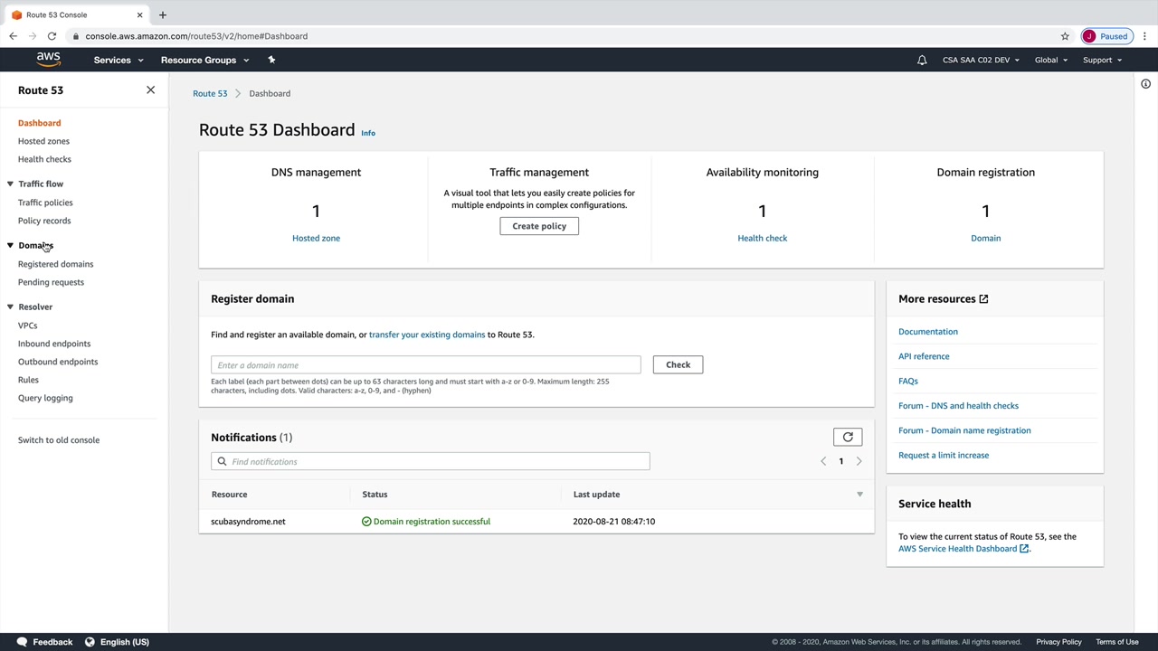Open the info panel icon on right edge
Image resolution: width=1158 pixels, height=651 pixels.
click(x=1145, y=84)
